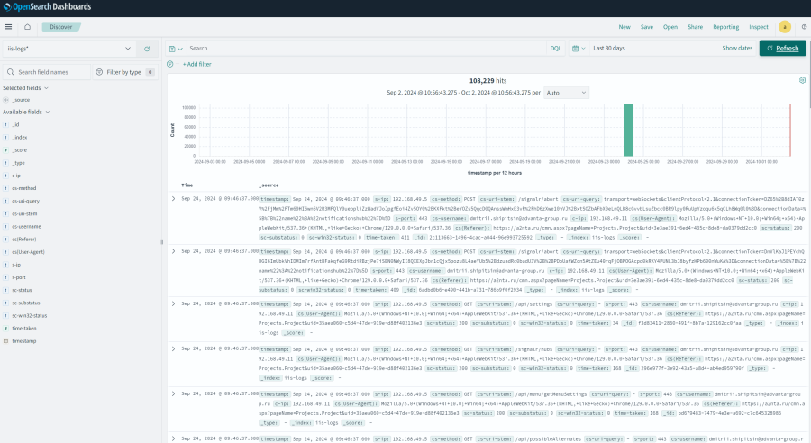Open the Save menu item
Viewport: 811px width, 443px height.
click(x=646, y=27)
